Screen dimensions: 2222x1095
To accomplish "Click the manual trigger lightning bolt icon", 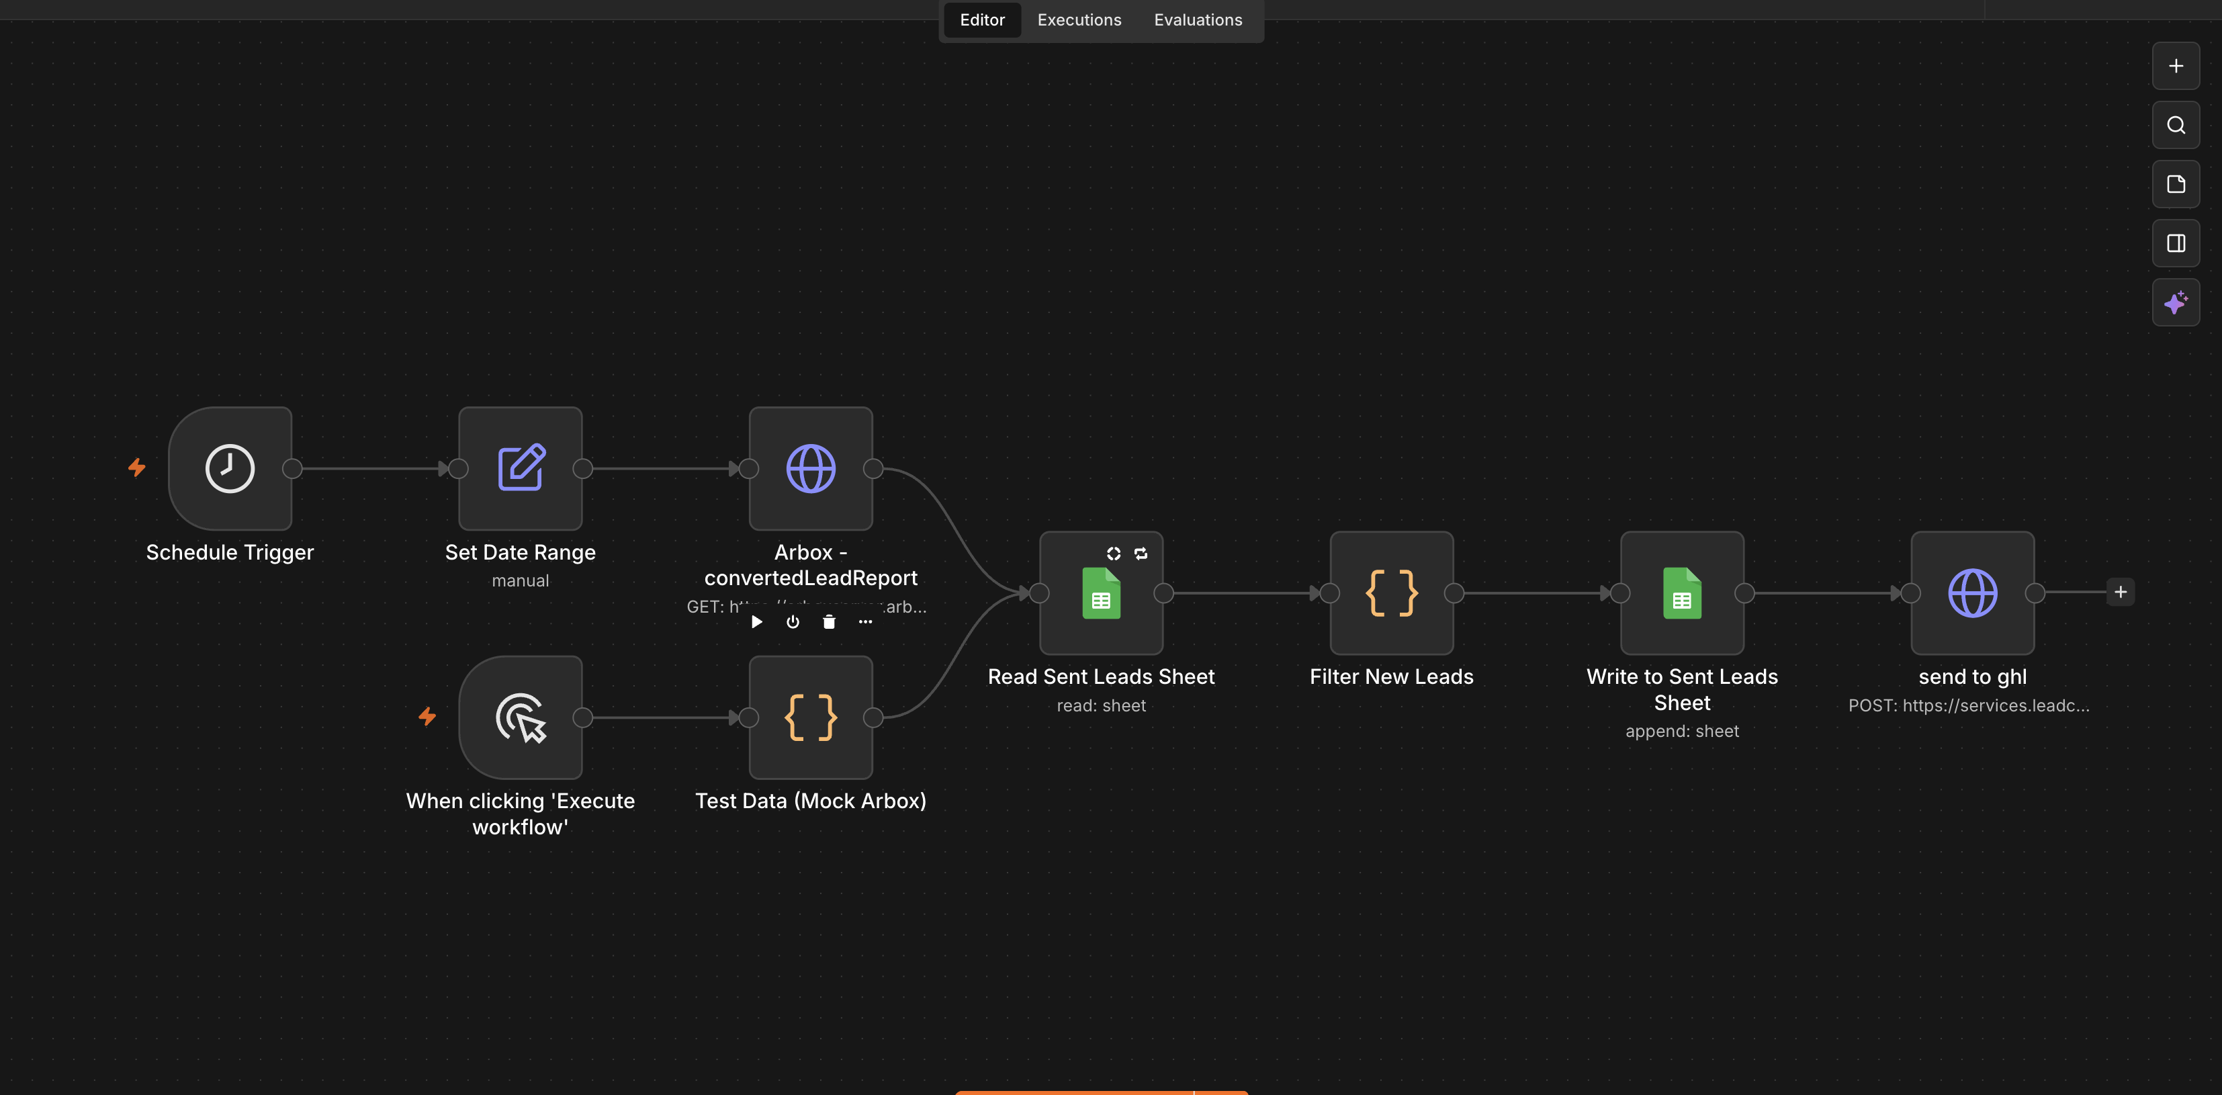I will click(427, 716).
